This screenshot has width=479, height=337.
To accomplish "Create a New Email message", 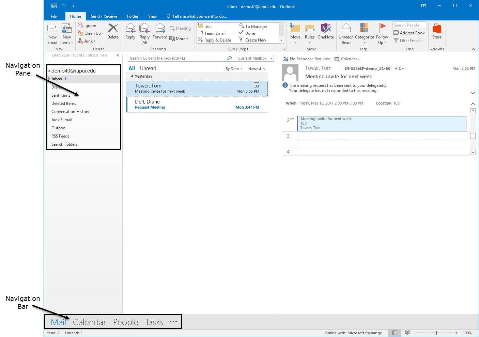I will (52, 34).
